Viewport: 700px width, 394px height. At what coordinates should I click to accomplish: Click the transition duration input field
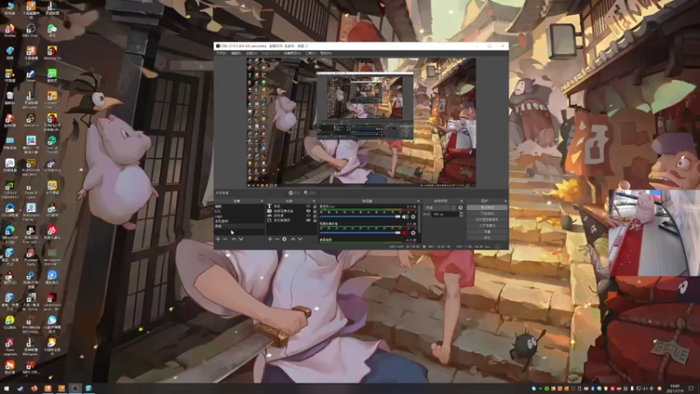pos(445,215)
